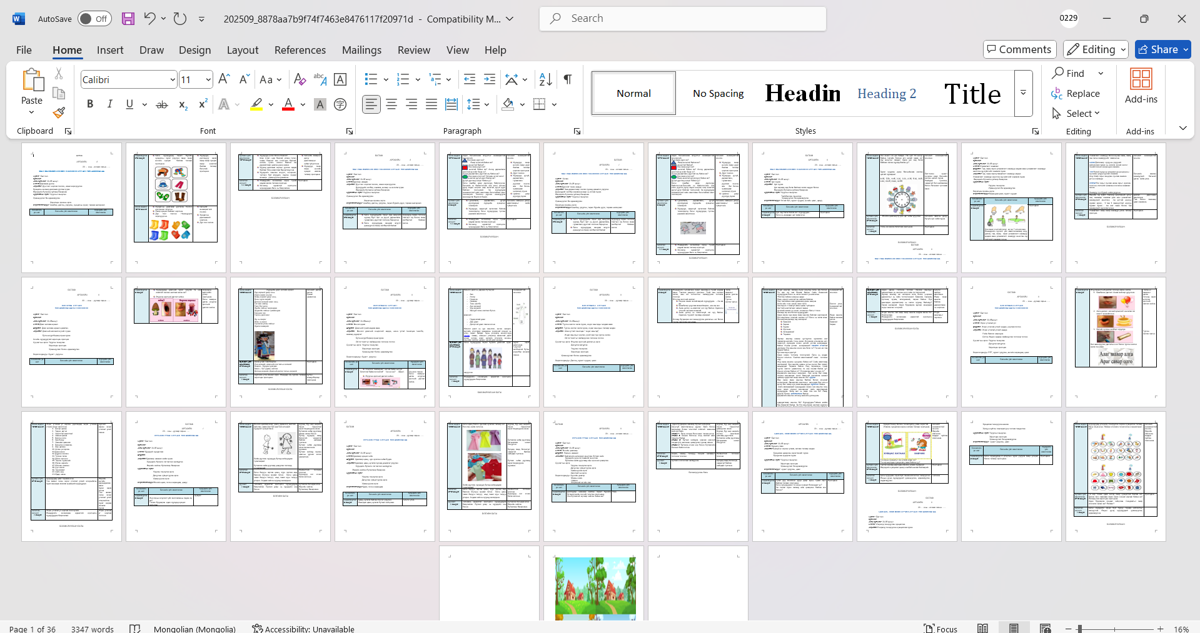Viewport: 1200px width, 633px height.
Task: Click the Share button
Action: [x=1163, y=49]
